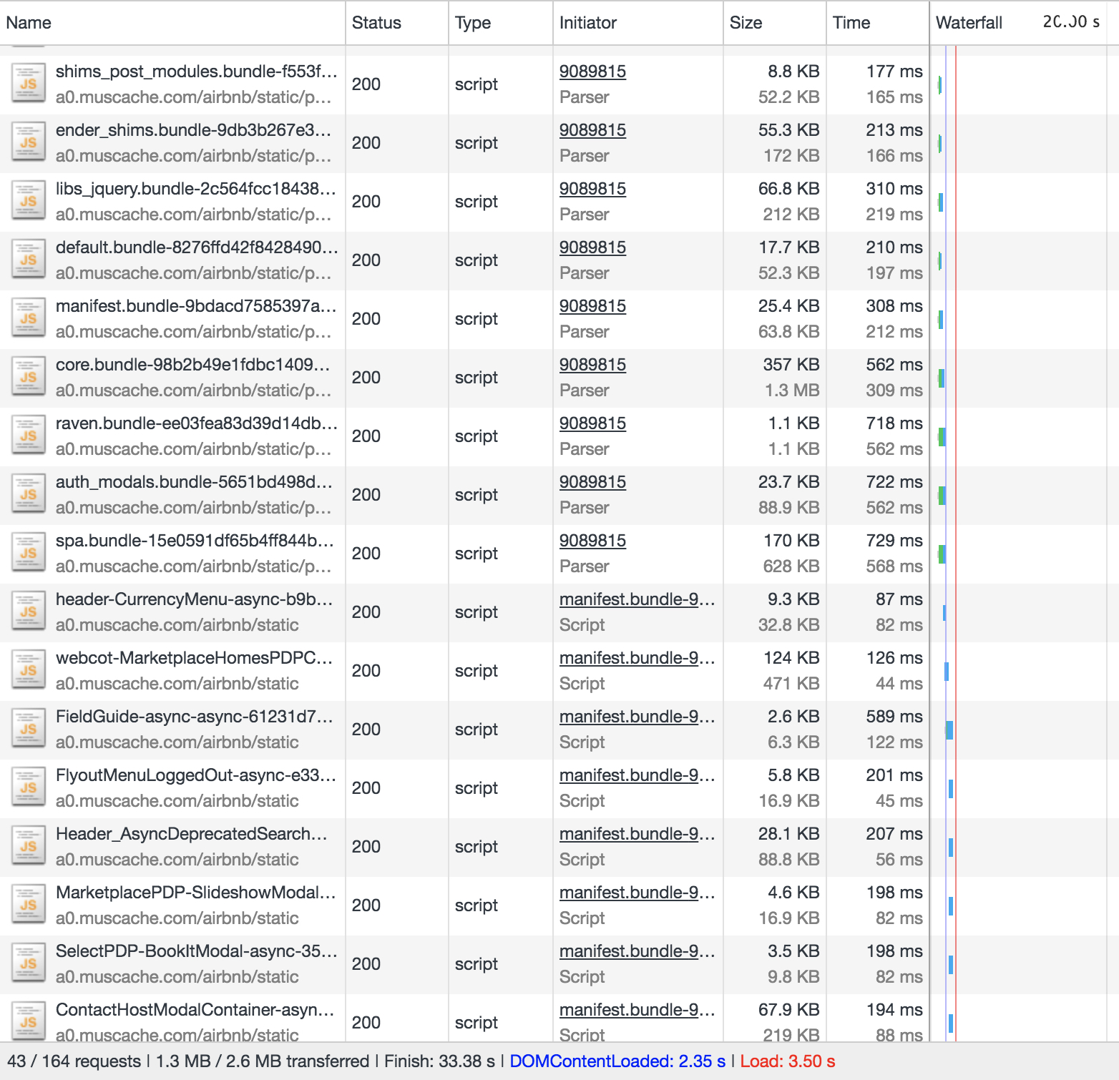
Task: Click the JS icon for shims_post_modules.bundle
Action: click(x=29, y=84)
